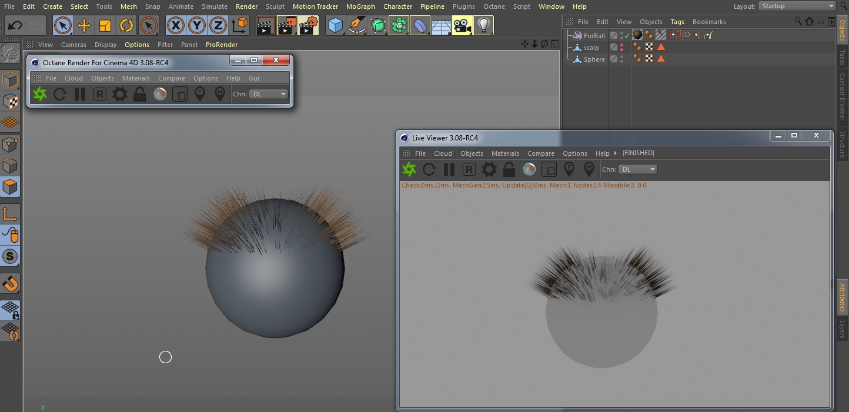Screen dimensions: 849x412
Task: Select the Live Selection tool
Action: point(63,25)
